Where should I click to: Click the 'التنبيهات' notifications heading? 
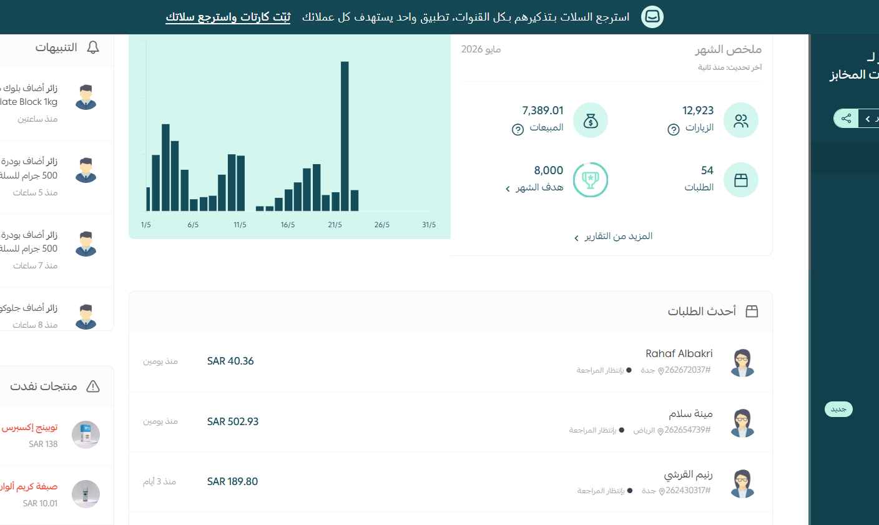pos(56,47)
